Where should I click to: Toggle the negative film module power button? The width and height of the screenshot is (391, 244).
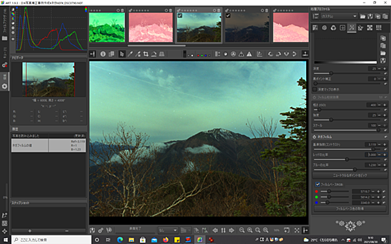[x=314, y=137]
